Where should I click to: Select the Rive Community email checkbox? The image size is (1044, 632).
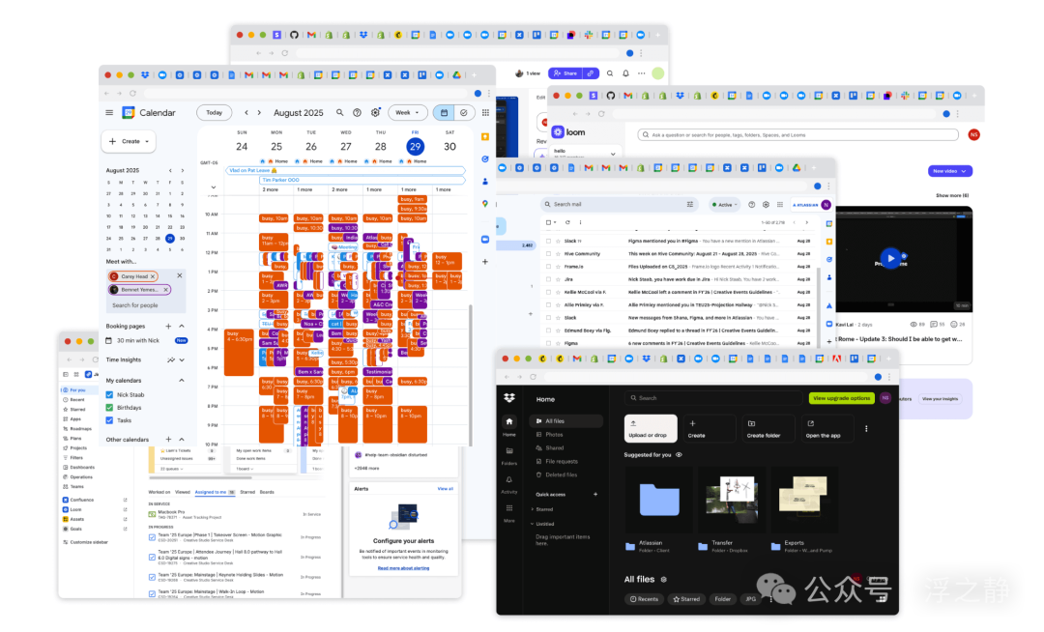pos(549,253)
